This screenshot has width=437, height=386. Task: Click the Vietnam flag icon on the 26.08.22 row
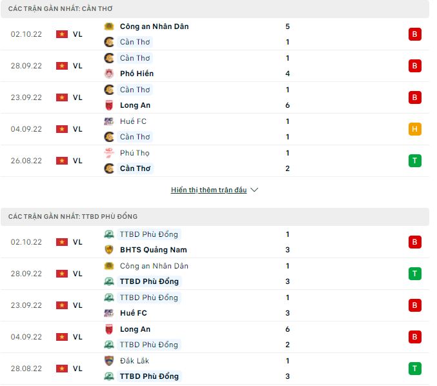(62, 161)
